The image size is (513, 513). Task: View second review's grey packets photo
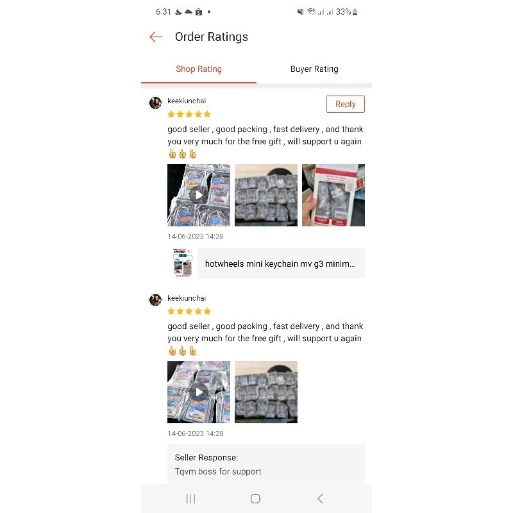(x=266, y=392)
